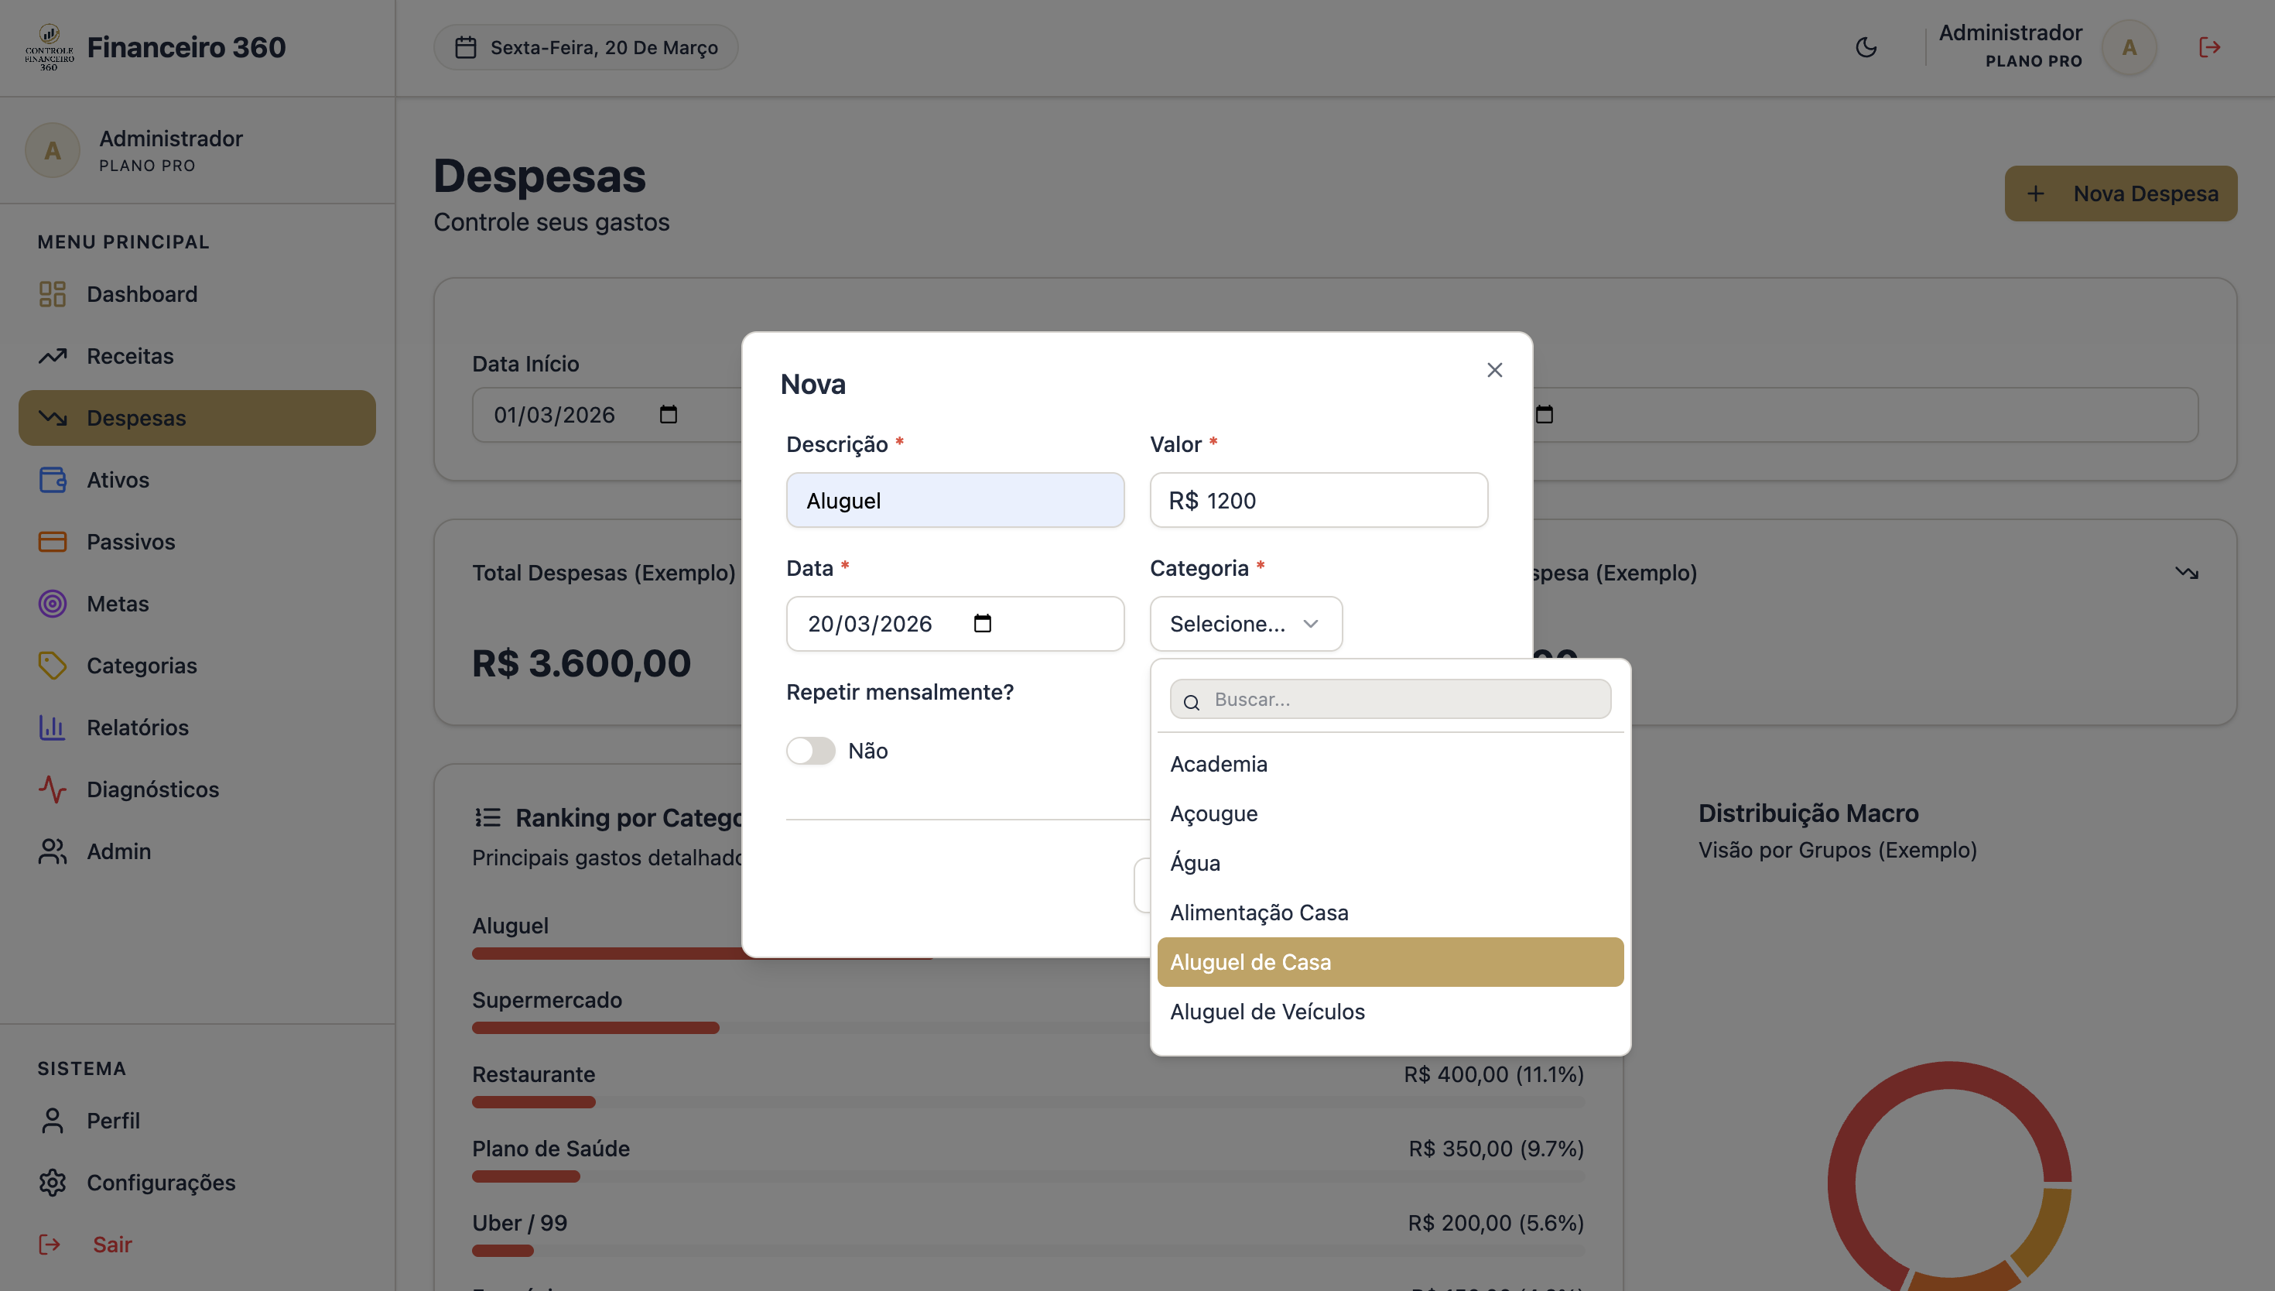This screenshot has height=1291, width=2275.
Task: Go to Diagnósticos in sidebar
Action: pyautogui.click(x=152, y=789)
